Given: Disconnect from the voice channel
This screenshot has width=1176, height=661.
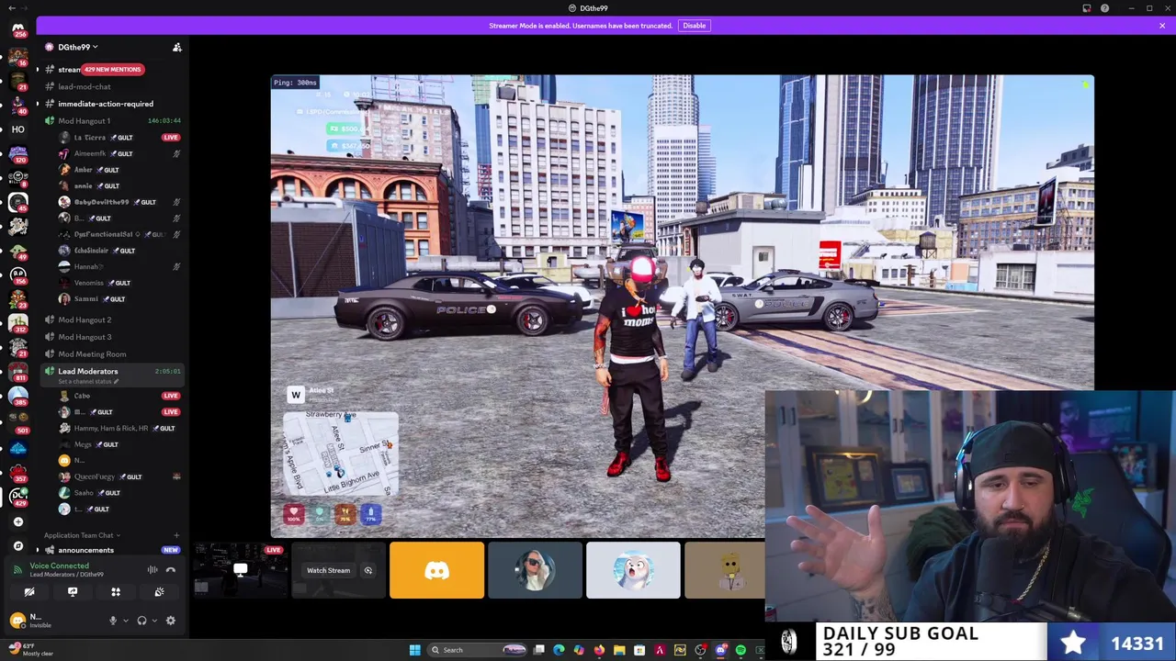Looking at the screenshot, I should (x=171, y=570).
